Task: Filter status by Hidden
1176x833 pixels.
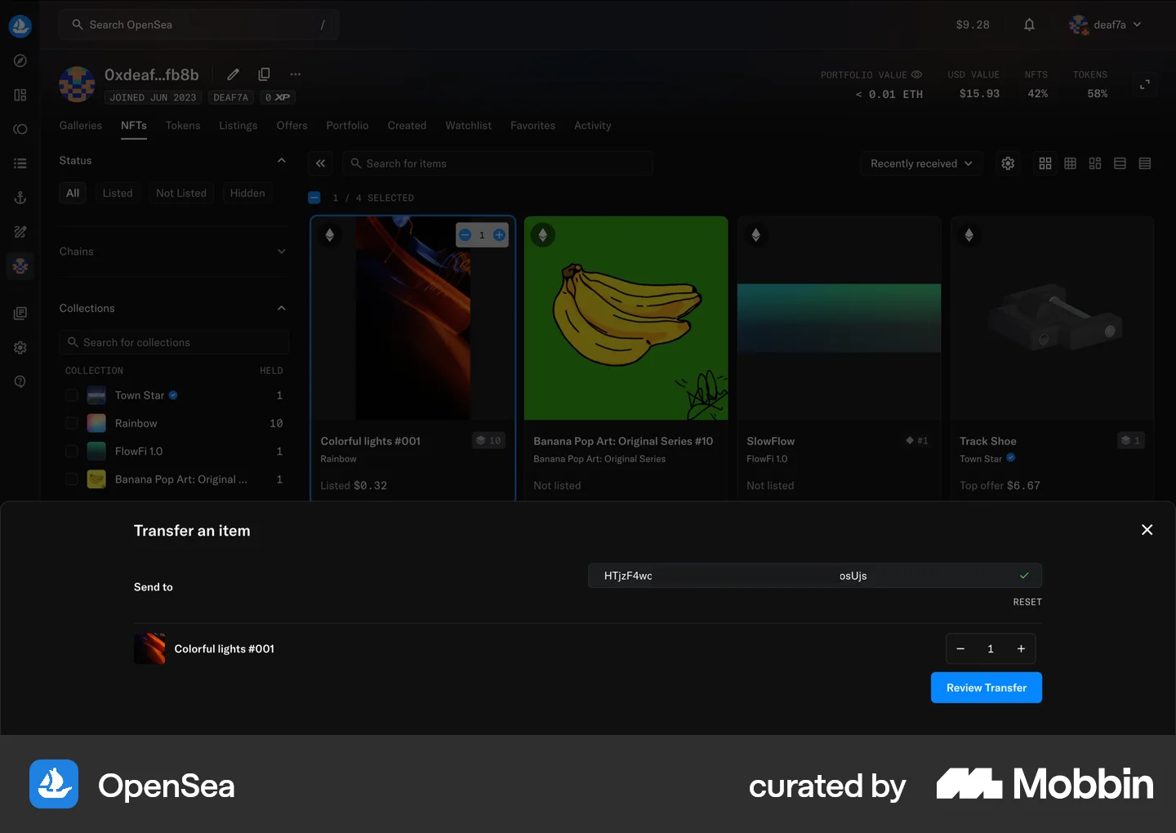Action: [247, 193]
